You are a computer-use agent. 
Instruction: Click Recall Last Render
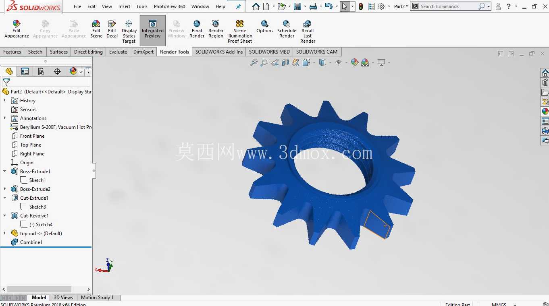pyautogui.click(x=308, y=31)
